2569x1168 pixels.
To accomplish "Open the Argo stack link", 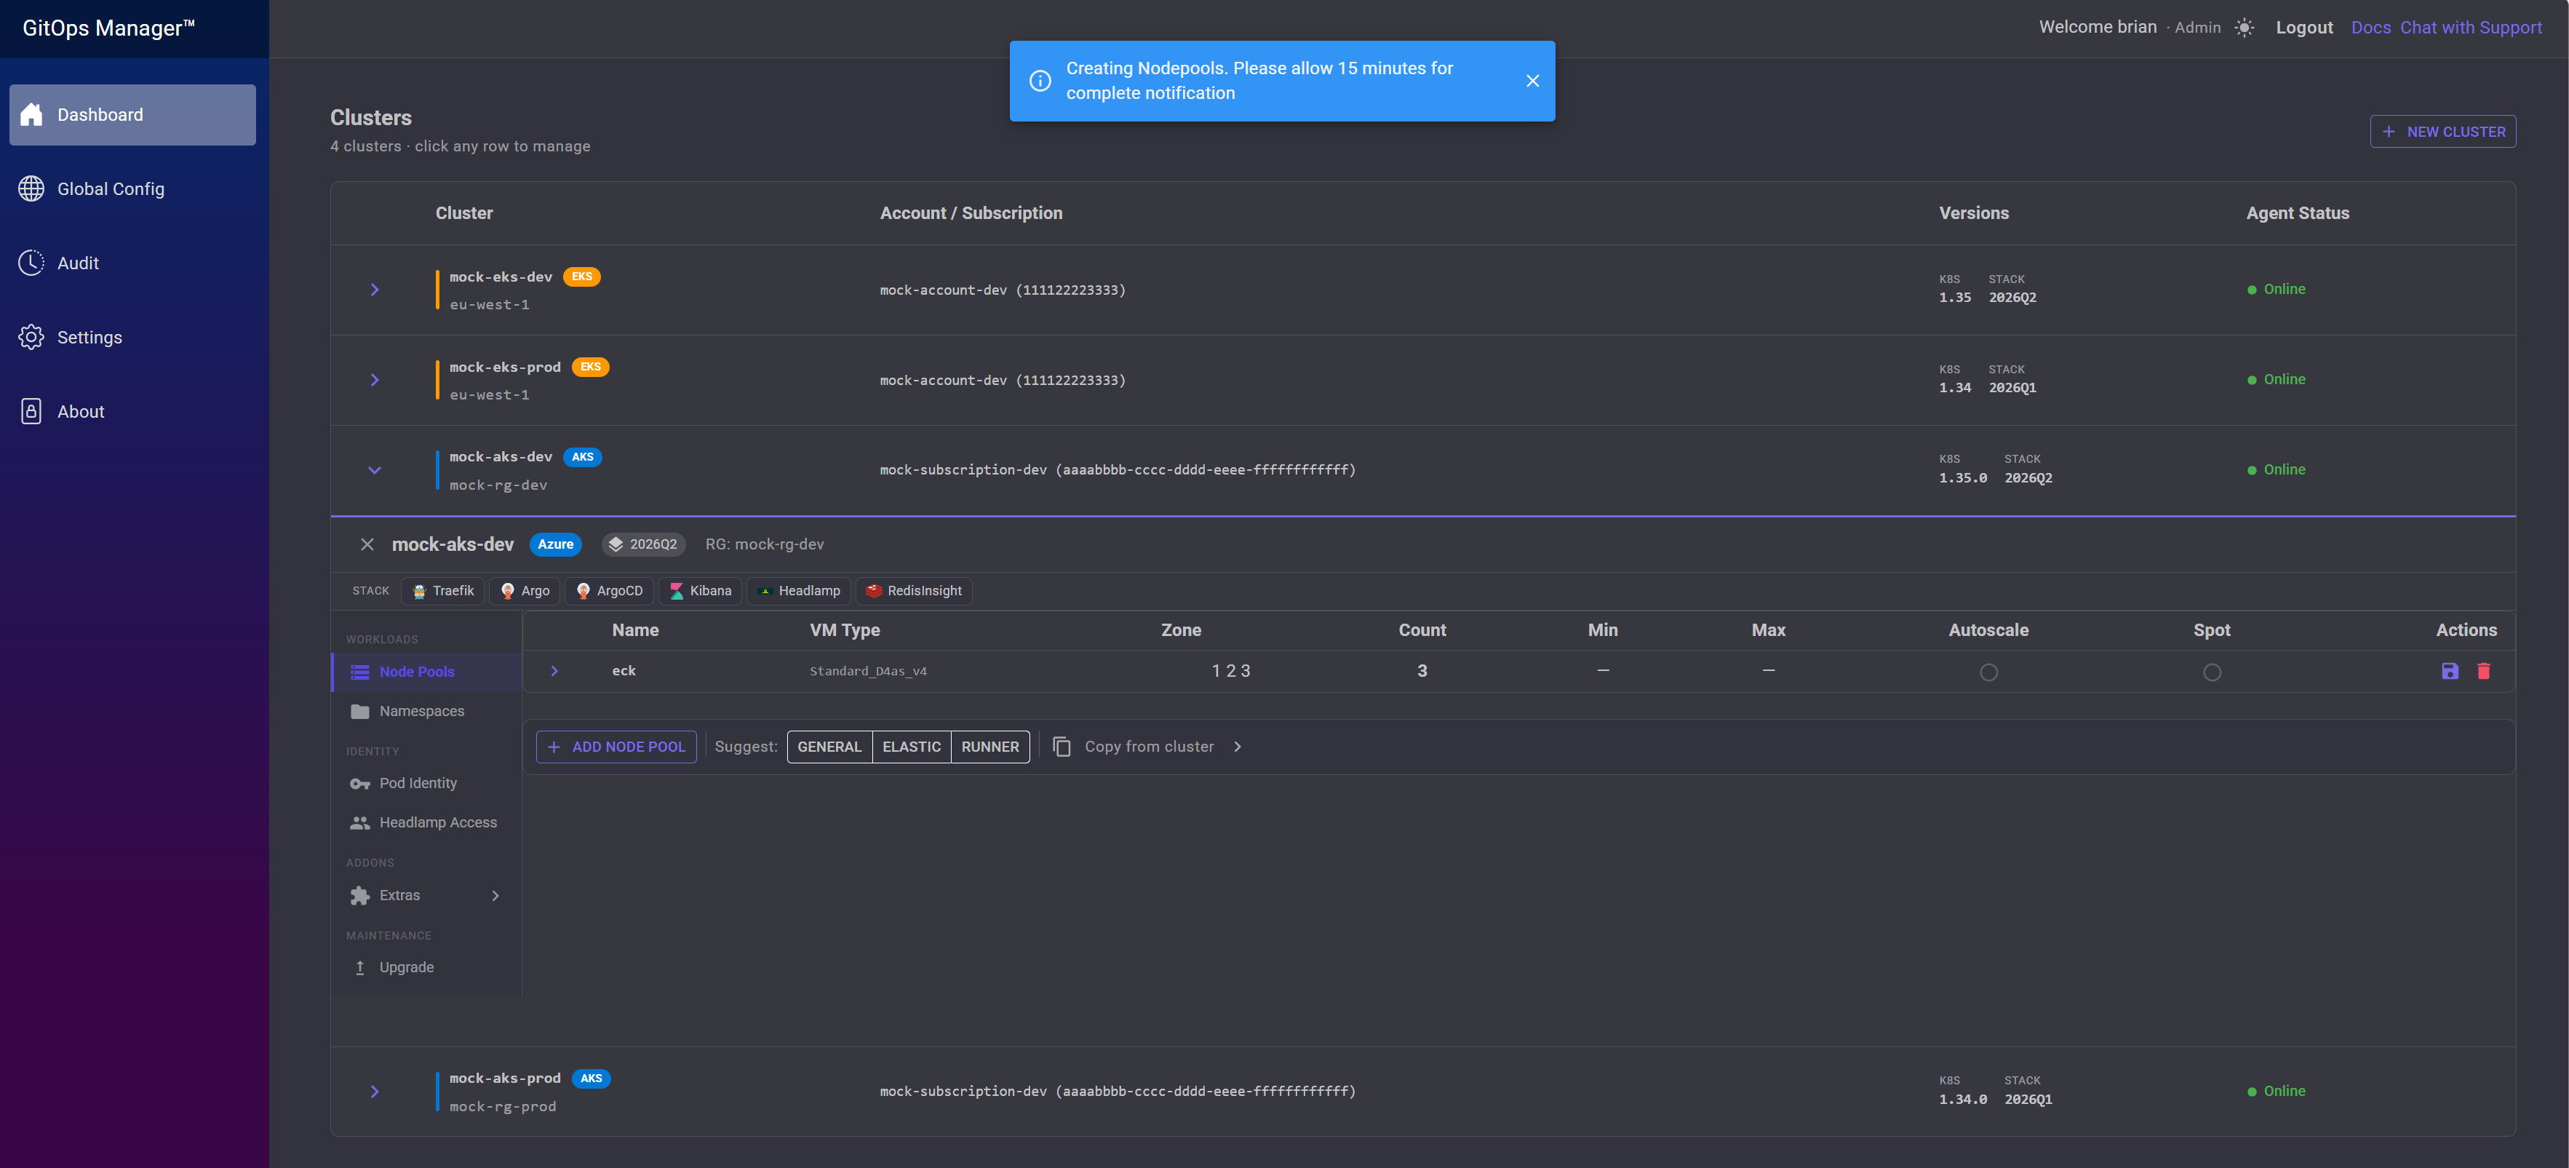I will click(x=525, y=590).
